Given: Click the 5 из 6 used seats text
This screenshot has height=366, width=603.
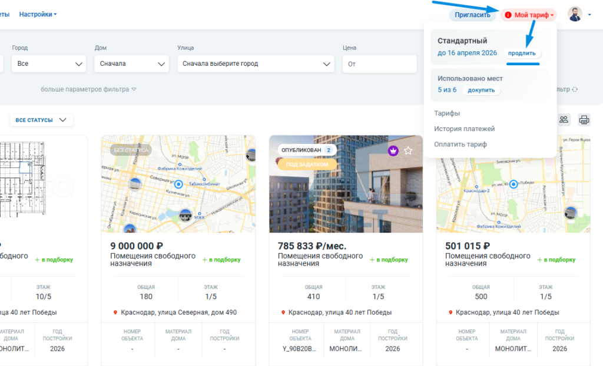Looking at the screenshot, I should 447,90.
